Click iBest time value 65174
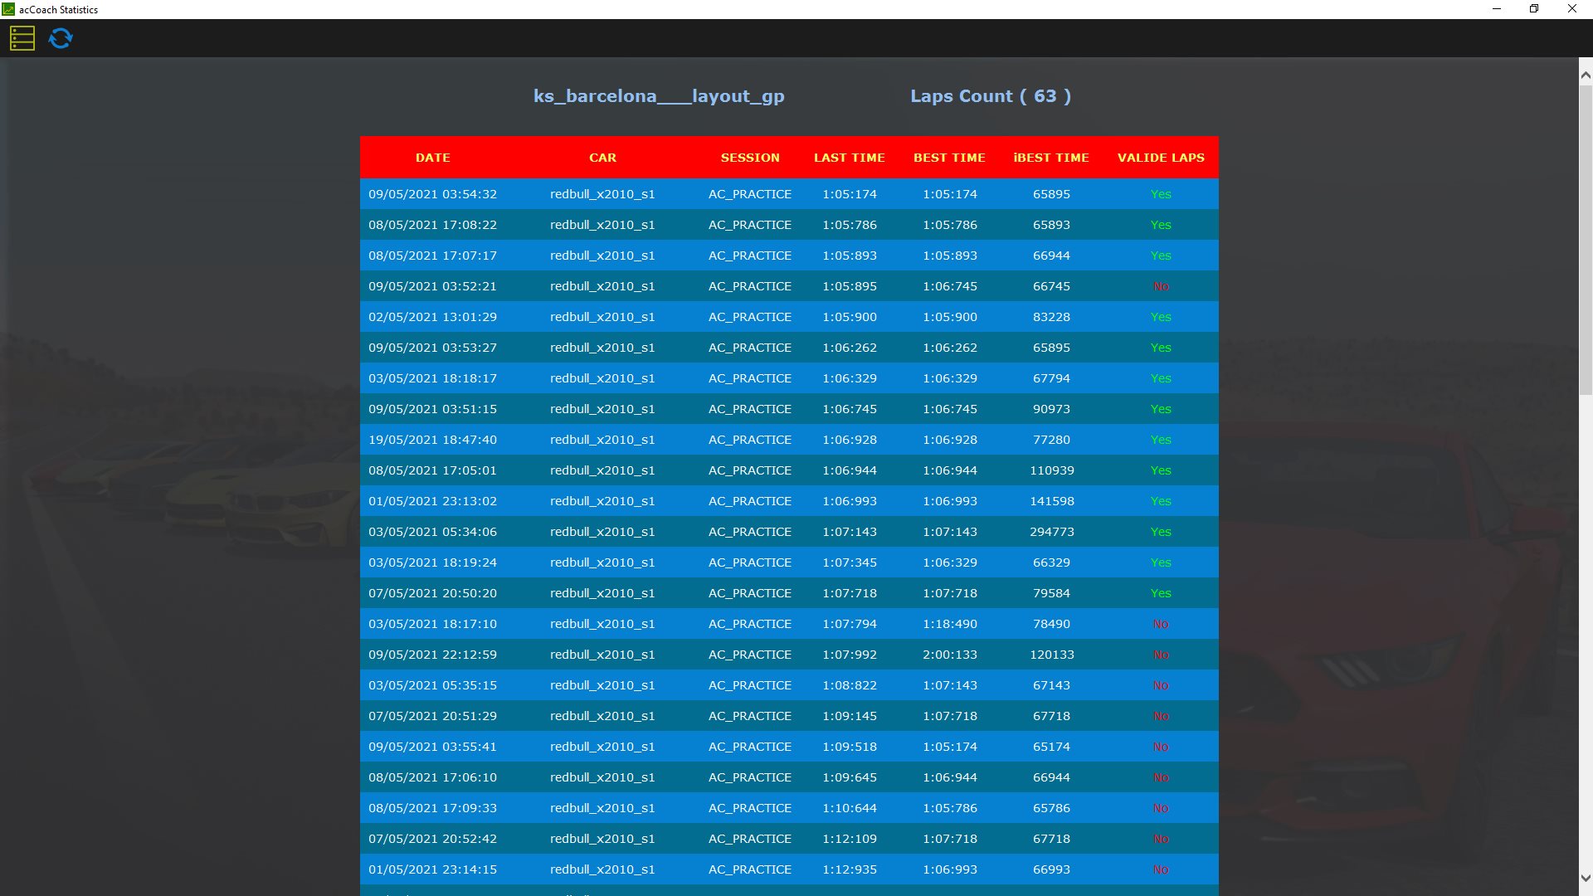This screenshot has width=1593, height=896. tap(1051, 747)
